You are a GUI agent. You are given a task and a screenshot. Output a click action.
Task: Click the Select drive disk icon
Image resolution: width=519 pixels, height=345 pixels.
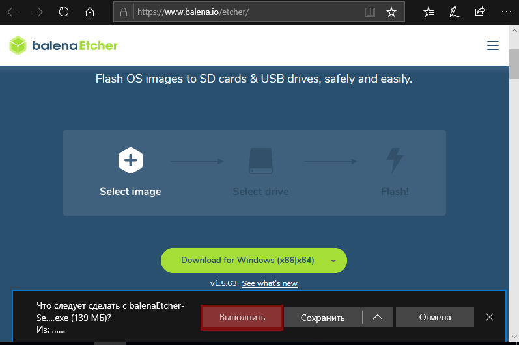(x=261, y=160)
